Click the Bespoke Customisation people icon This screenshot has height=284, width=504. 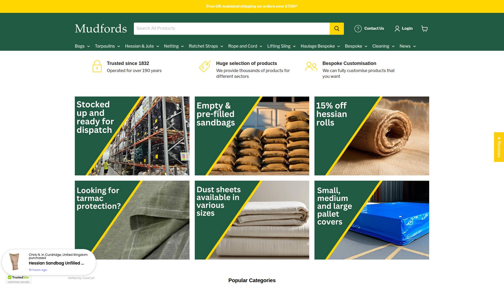coord(311,66)
